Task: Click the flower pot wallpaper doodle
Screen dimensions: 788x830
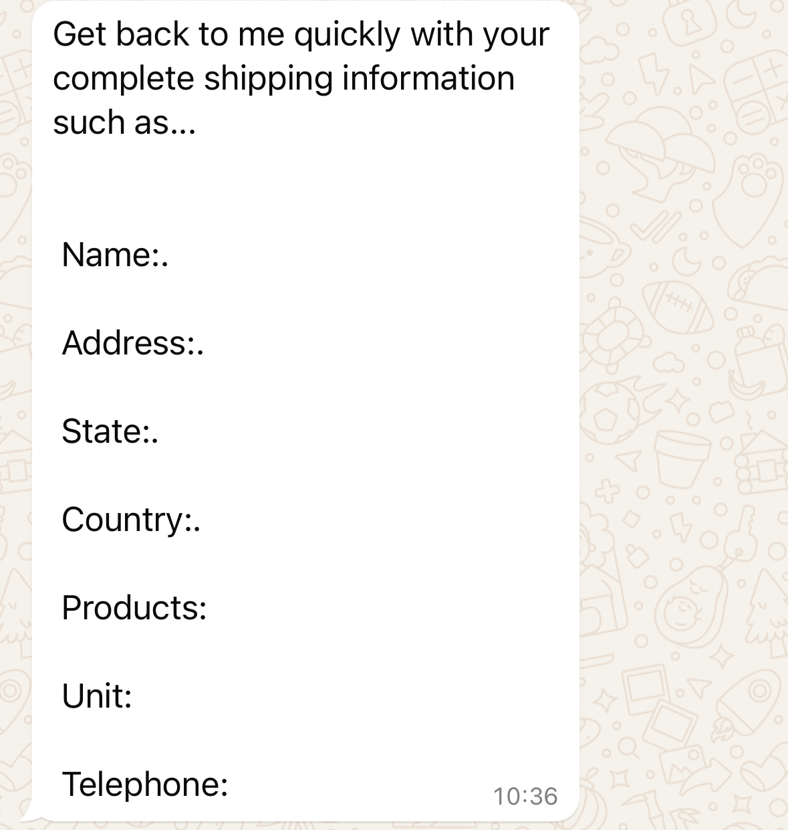Action: 682,457
